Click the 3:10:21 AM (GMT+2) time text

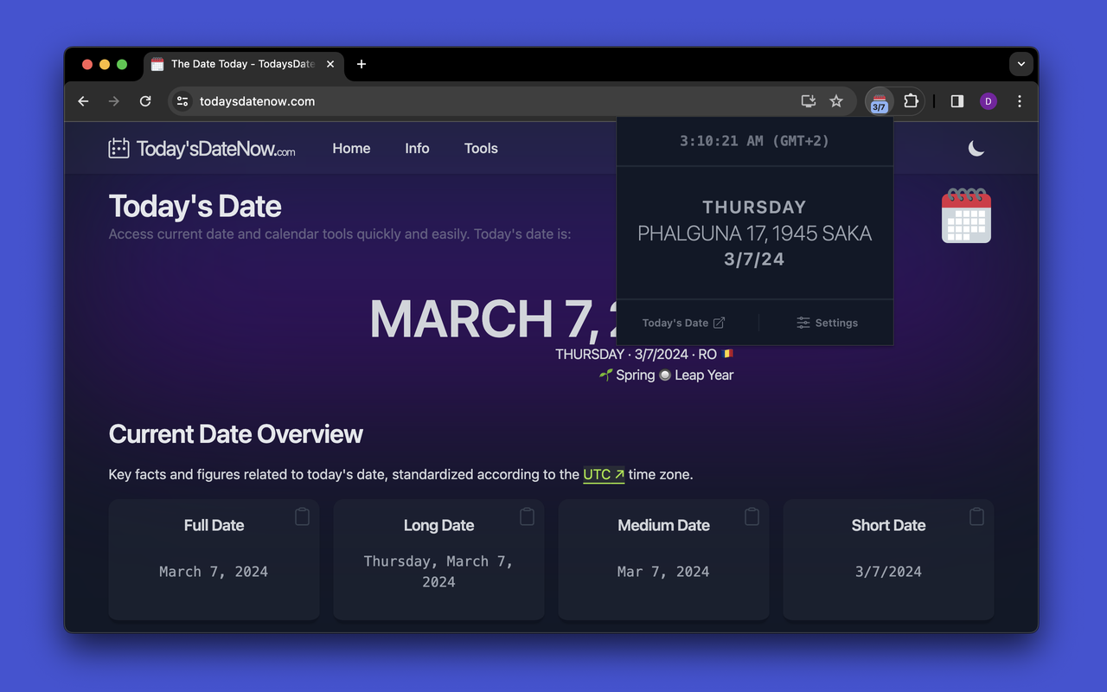click(754, 141)
